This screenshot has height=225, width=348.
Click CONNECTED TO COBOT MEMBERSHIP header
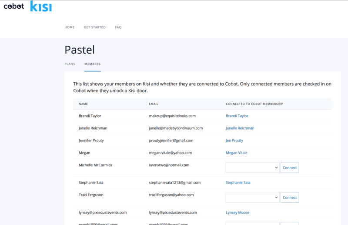click(254, 104)
